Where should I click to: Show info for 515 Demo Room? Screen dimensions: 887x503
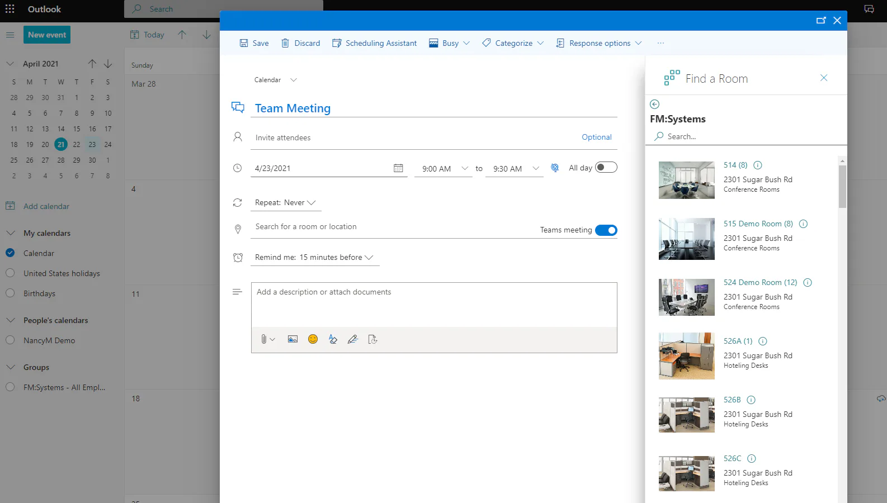(804, 224)
